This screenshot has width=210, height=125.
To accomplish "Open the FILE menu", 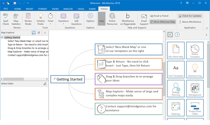I will point(6,9).
